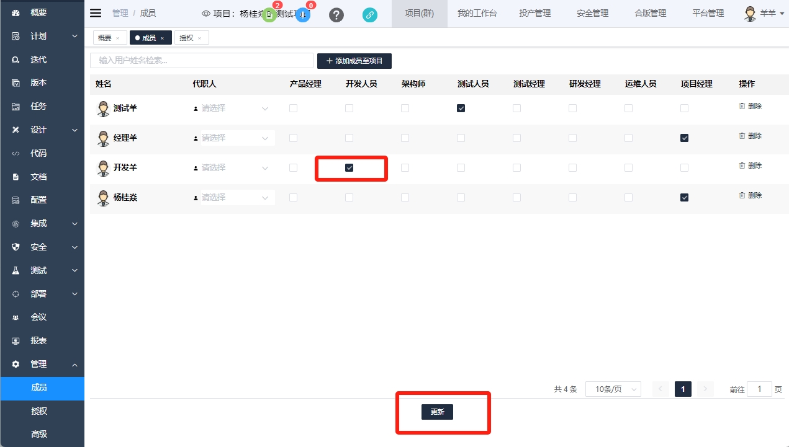Open the 10条/页 page size dropdown
789x447 pixels.
point(613,389)
